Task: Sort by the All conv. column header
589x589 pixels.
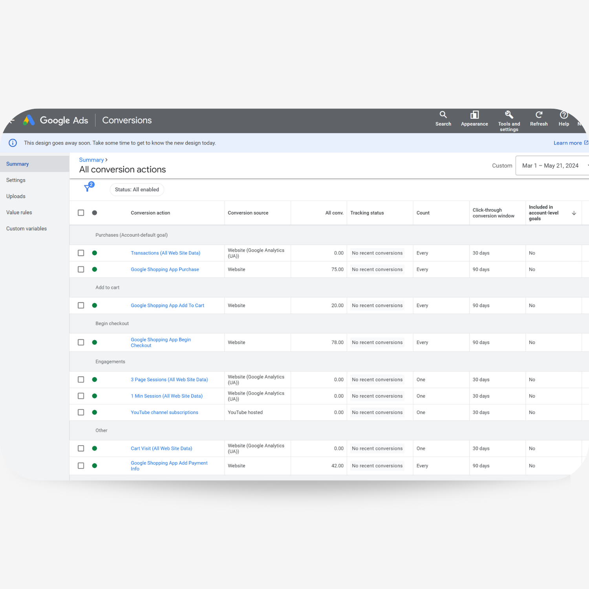Action: coord(334,213)
